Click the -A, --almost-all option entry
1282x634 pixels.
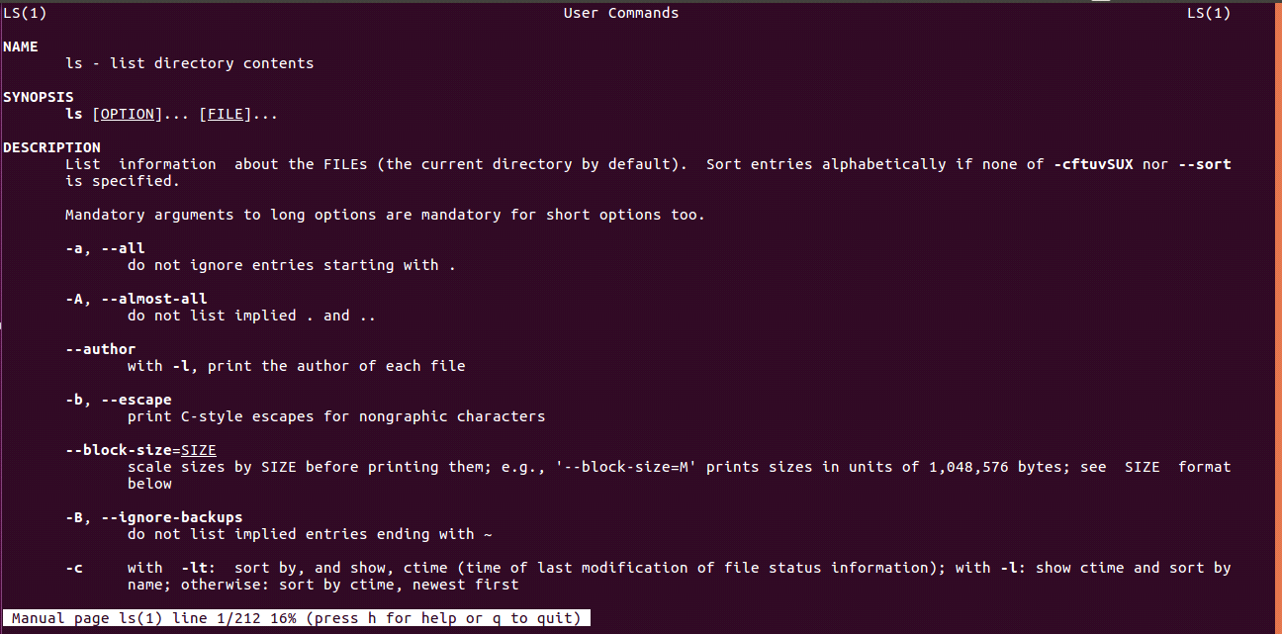click(137, 299)
